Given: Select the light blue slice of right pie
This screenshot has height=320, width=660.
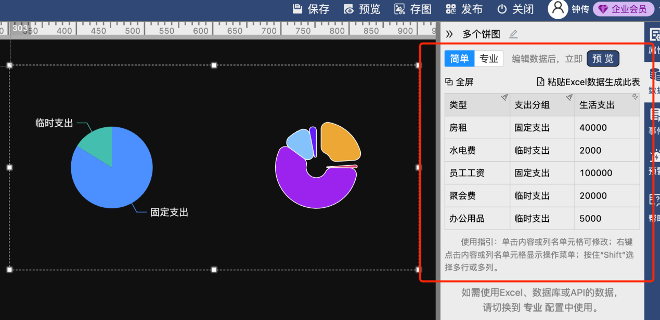Looking at the screenshot, I should [302, 144].
